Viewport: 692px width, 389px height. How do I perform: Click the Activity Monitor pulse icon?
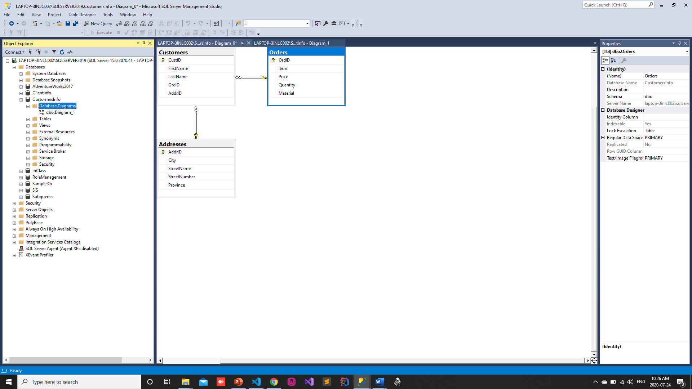70,52
